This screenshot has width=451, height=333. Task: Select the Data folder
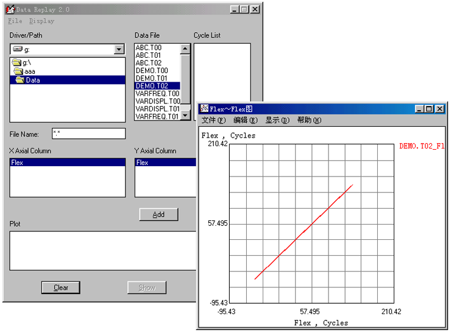click(68, 80)
